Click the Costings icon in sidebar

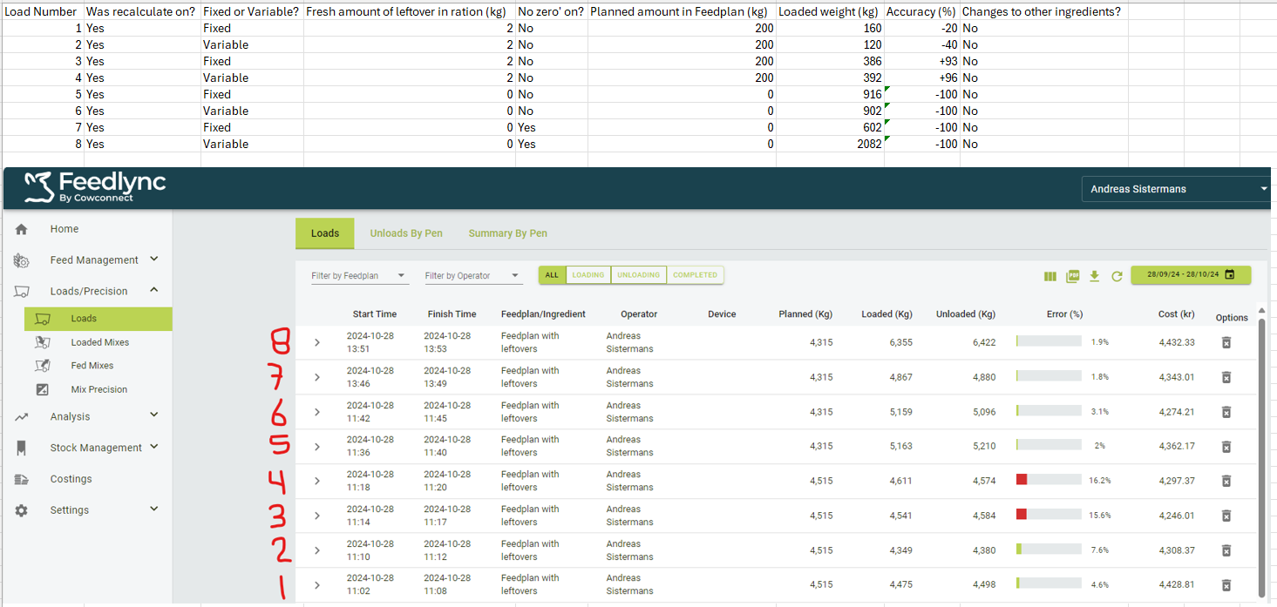click(x=22, y=479)
